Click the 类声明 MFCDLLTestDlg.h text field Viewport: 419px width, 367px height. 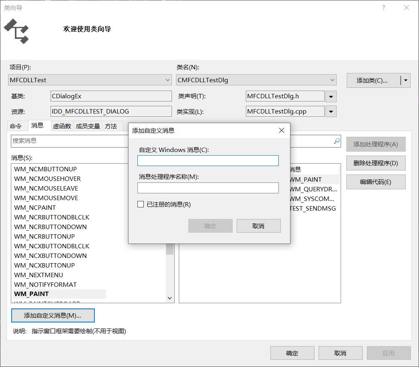[285, 96]
